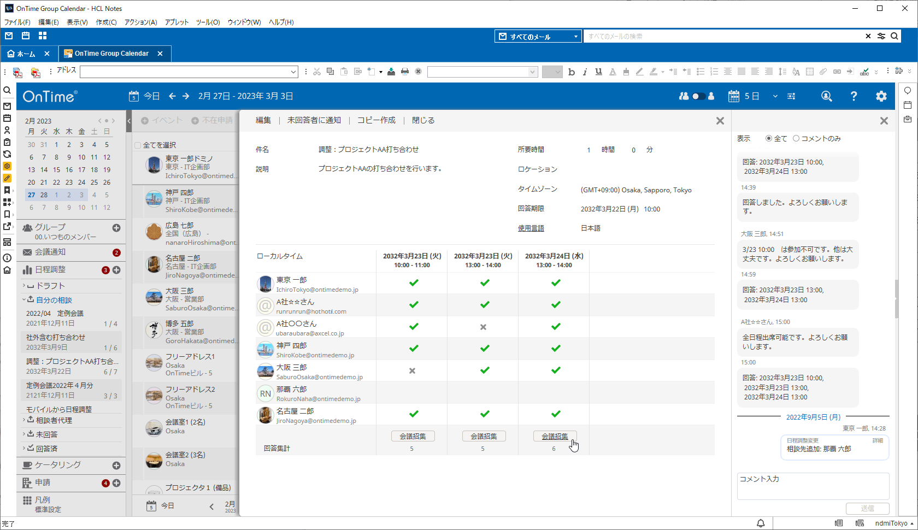Screen dimensions: 918x530
Task: Click the 未回答者に通知 link
Action: (314, 120)
